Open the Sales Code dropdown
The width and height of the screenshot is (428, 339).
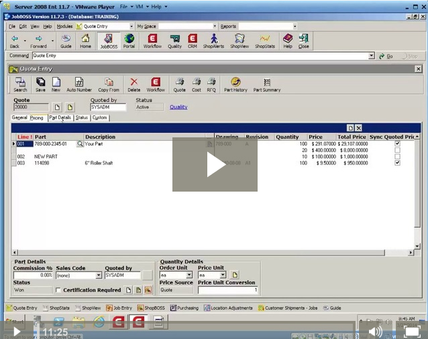click(99, 275)
